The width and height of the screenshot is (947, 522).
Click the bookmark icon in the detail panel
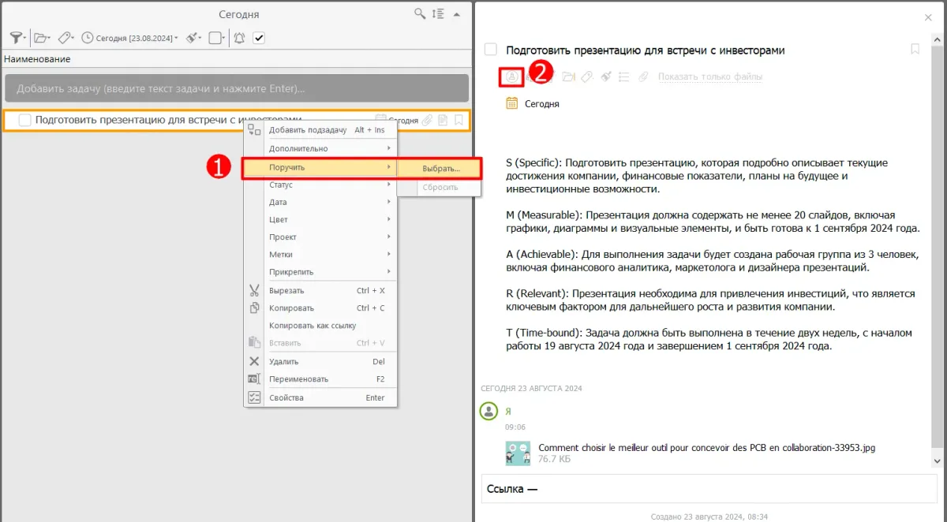[915, 50]
